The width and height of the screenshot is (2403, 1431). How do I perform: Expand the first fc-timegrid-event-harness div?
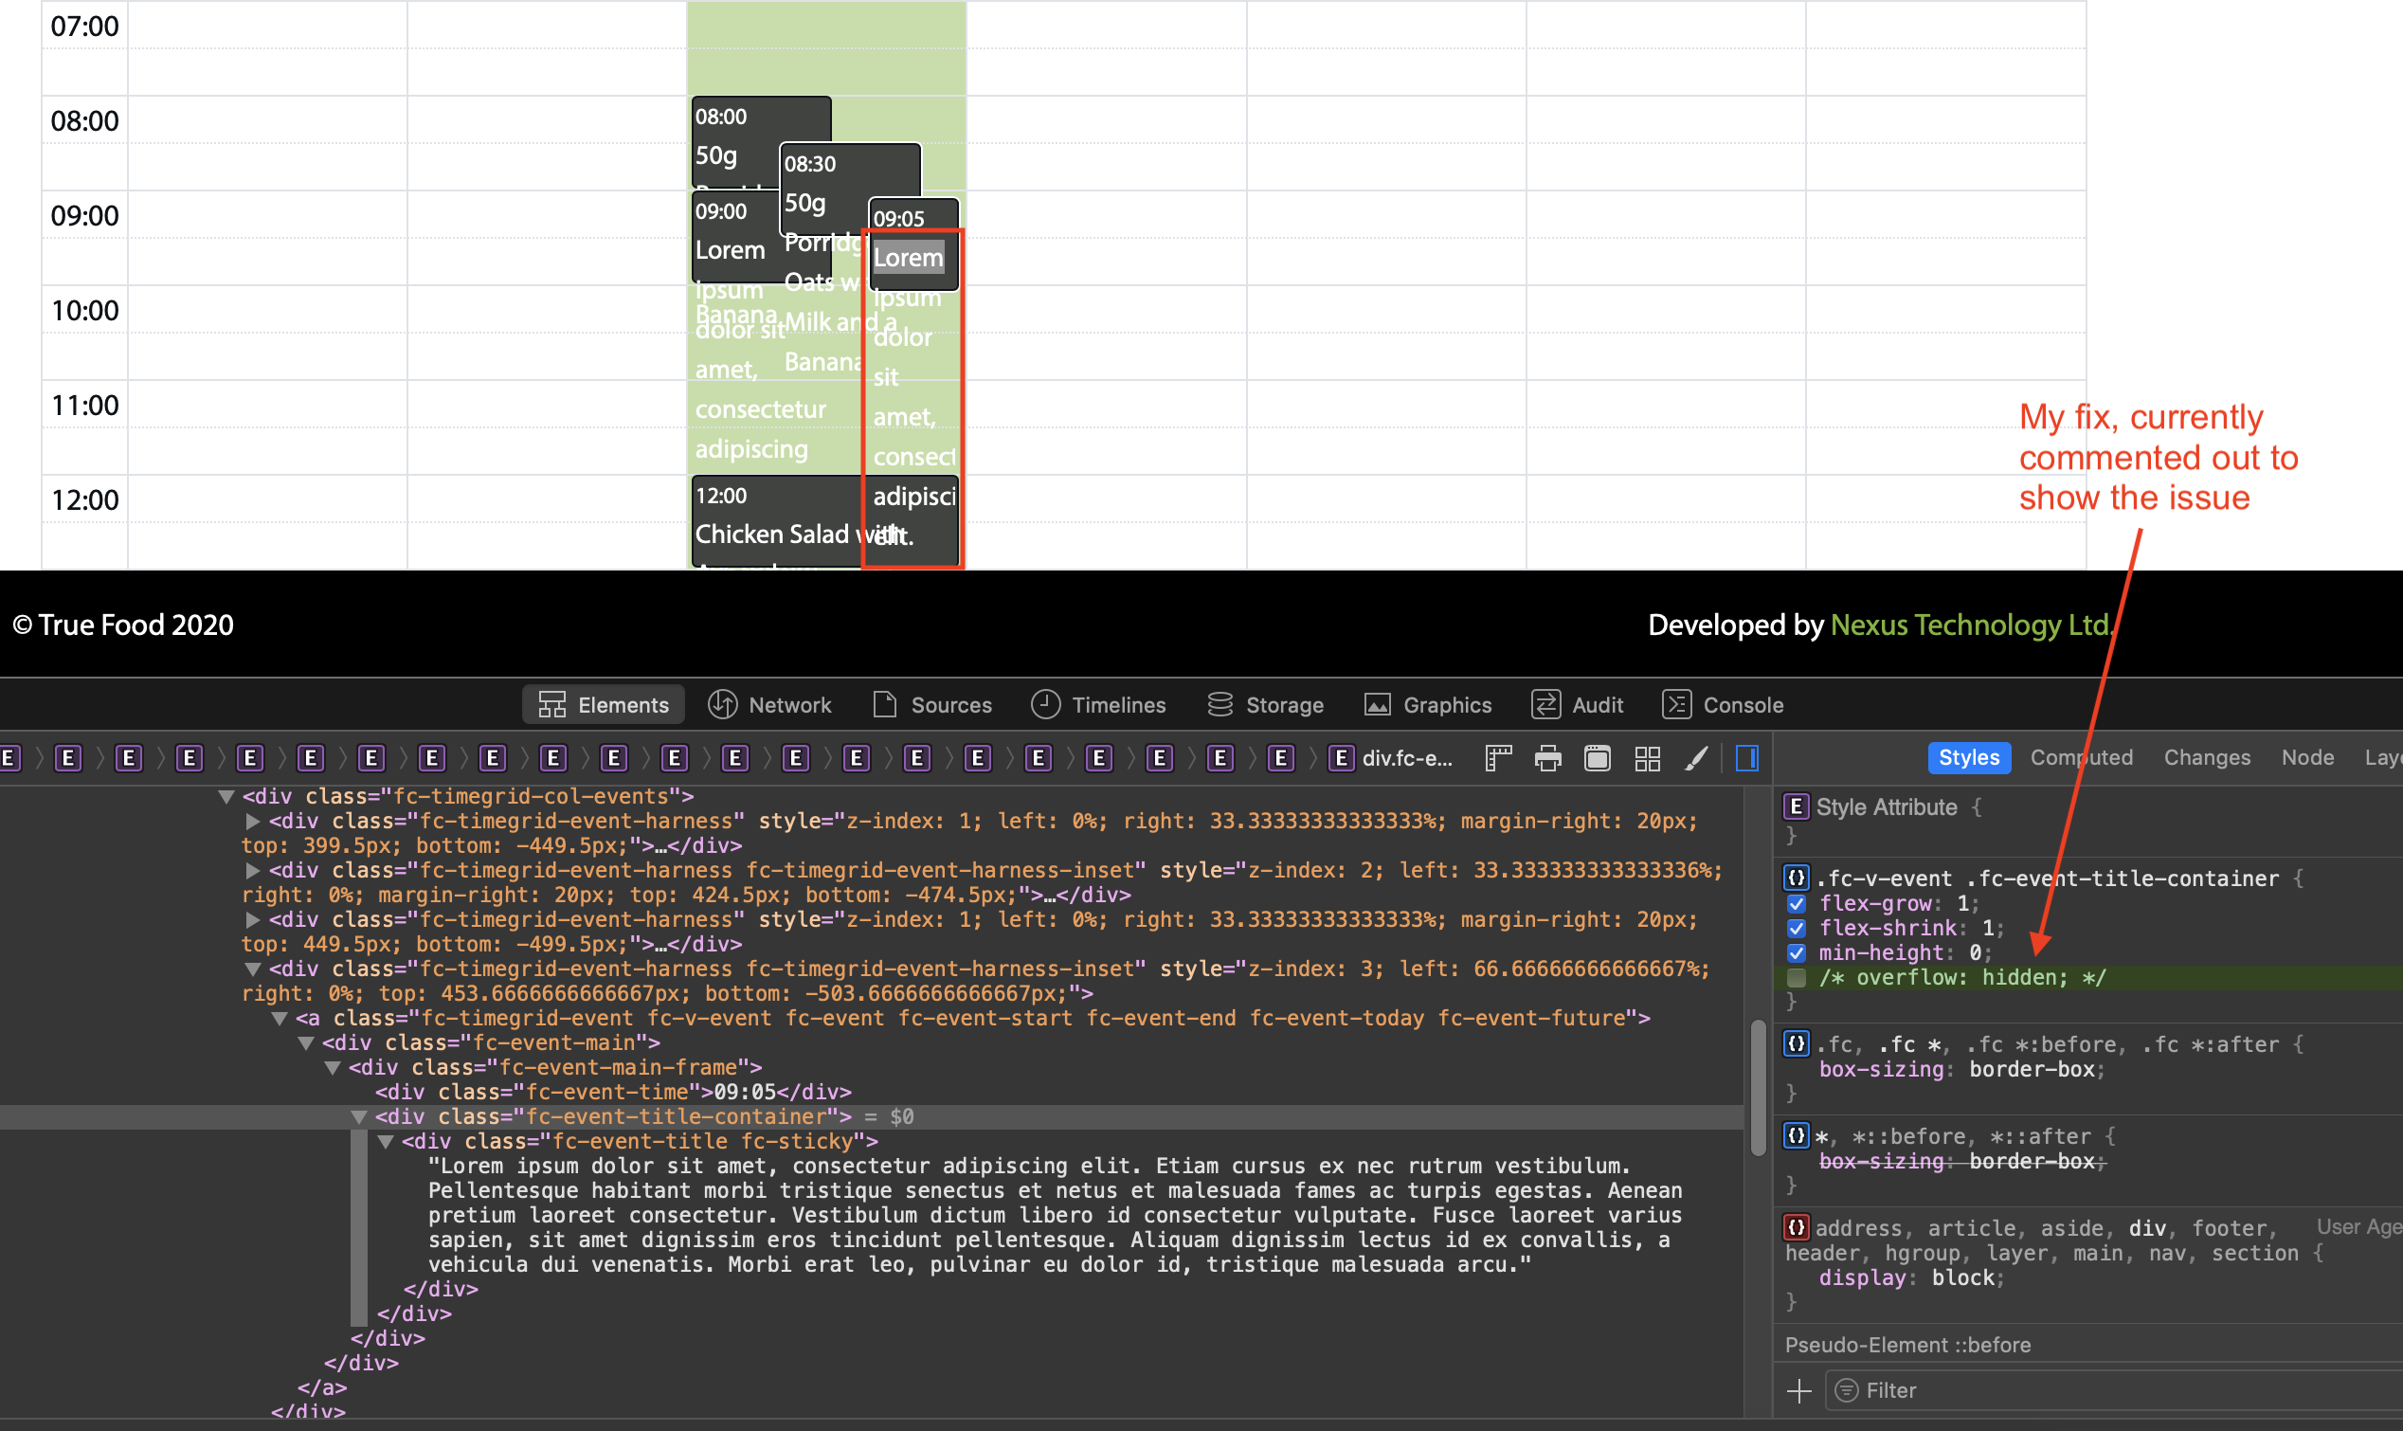point(254,821)
